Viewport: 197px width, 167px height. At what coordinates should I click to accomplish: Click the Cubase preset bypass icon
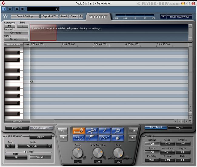pos(10,9)
